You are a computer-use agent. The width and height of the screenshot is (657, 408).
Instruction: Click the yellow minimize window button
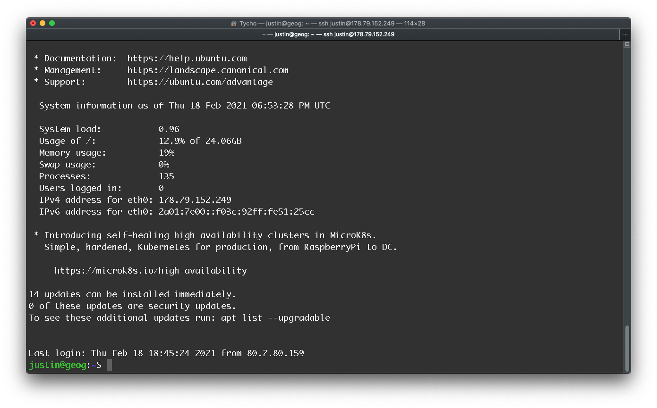(x=43, y=23)
